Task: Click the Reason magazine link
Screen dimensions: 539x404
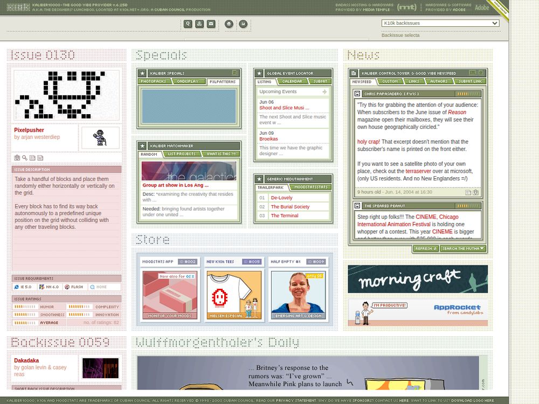Action: pos(457,113)
